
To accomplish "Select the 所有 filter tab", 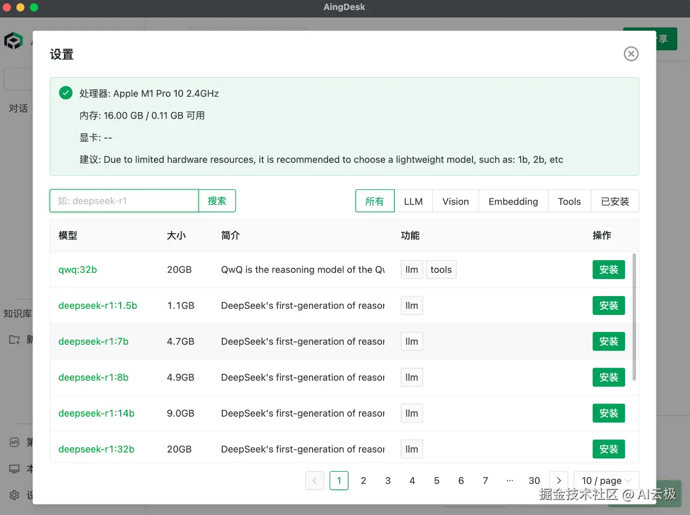I will [x=375, y=201].
